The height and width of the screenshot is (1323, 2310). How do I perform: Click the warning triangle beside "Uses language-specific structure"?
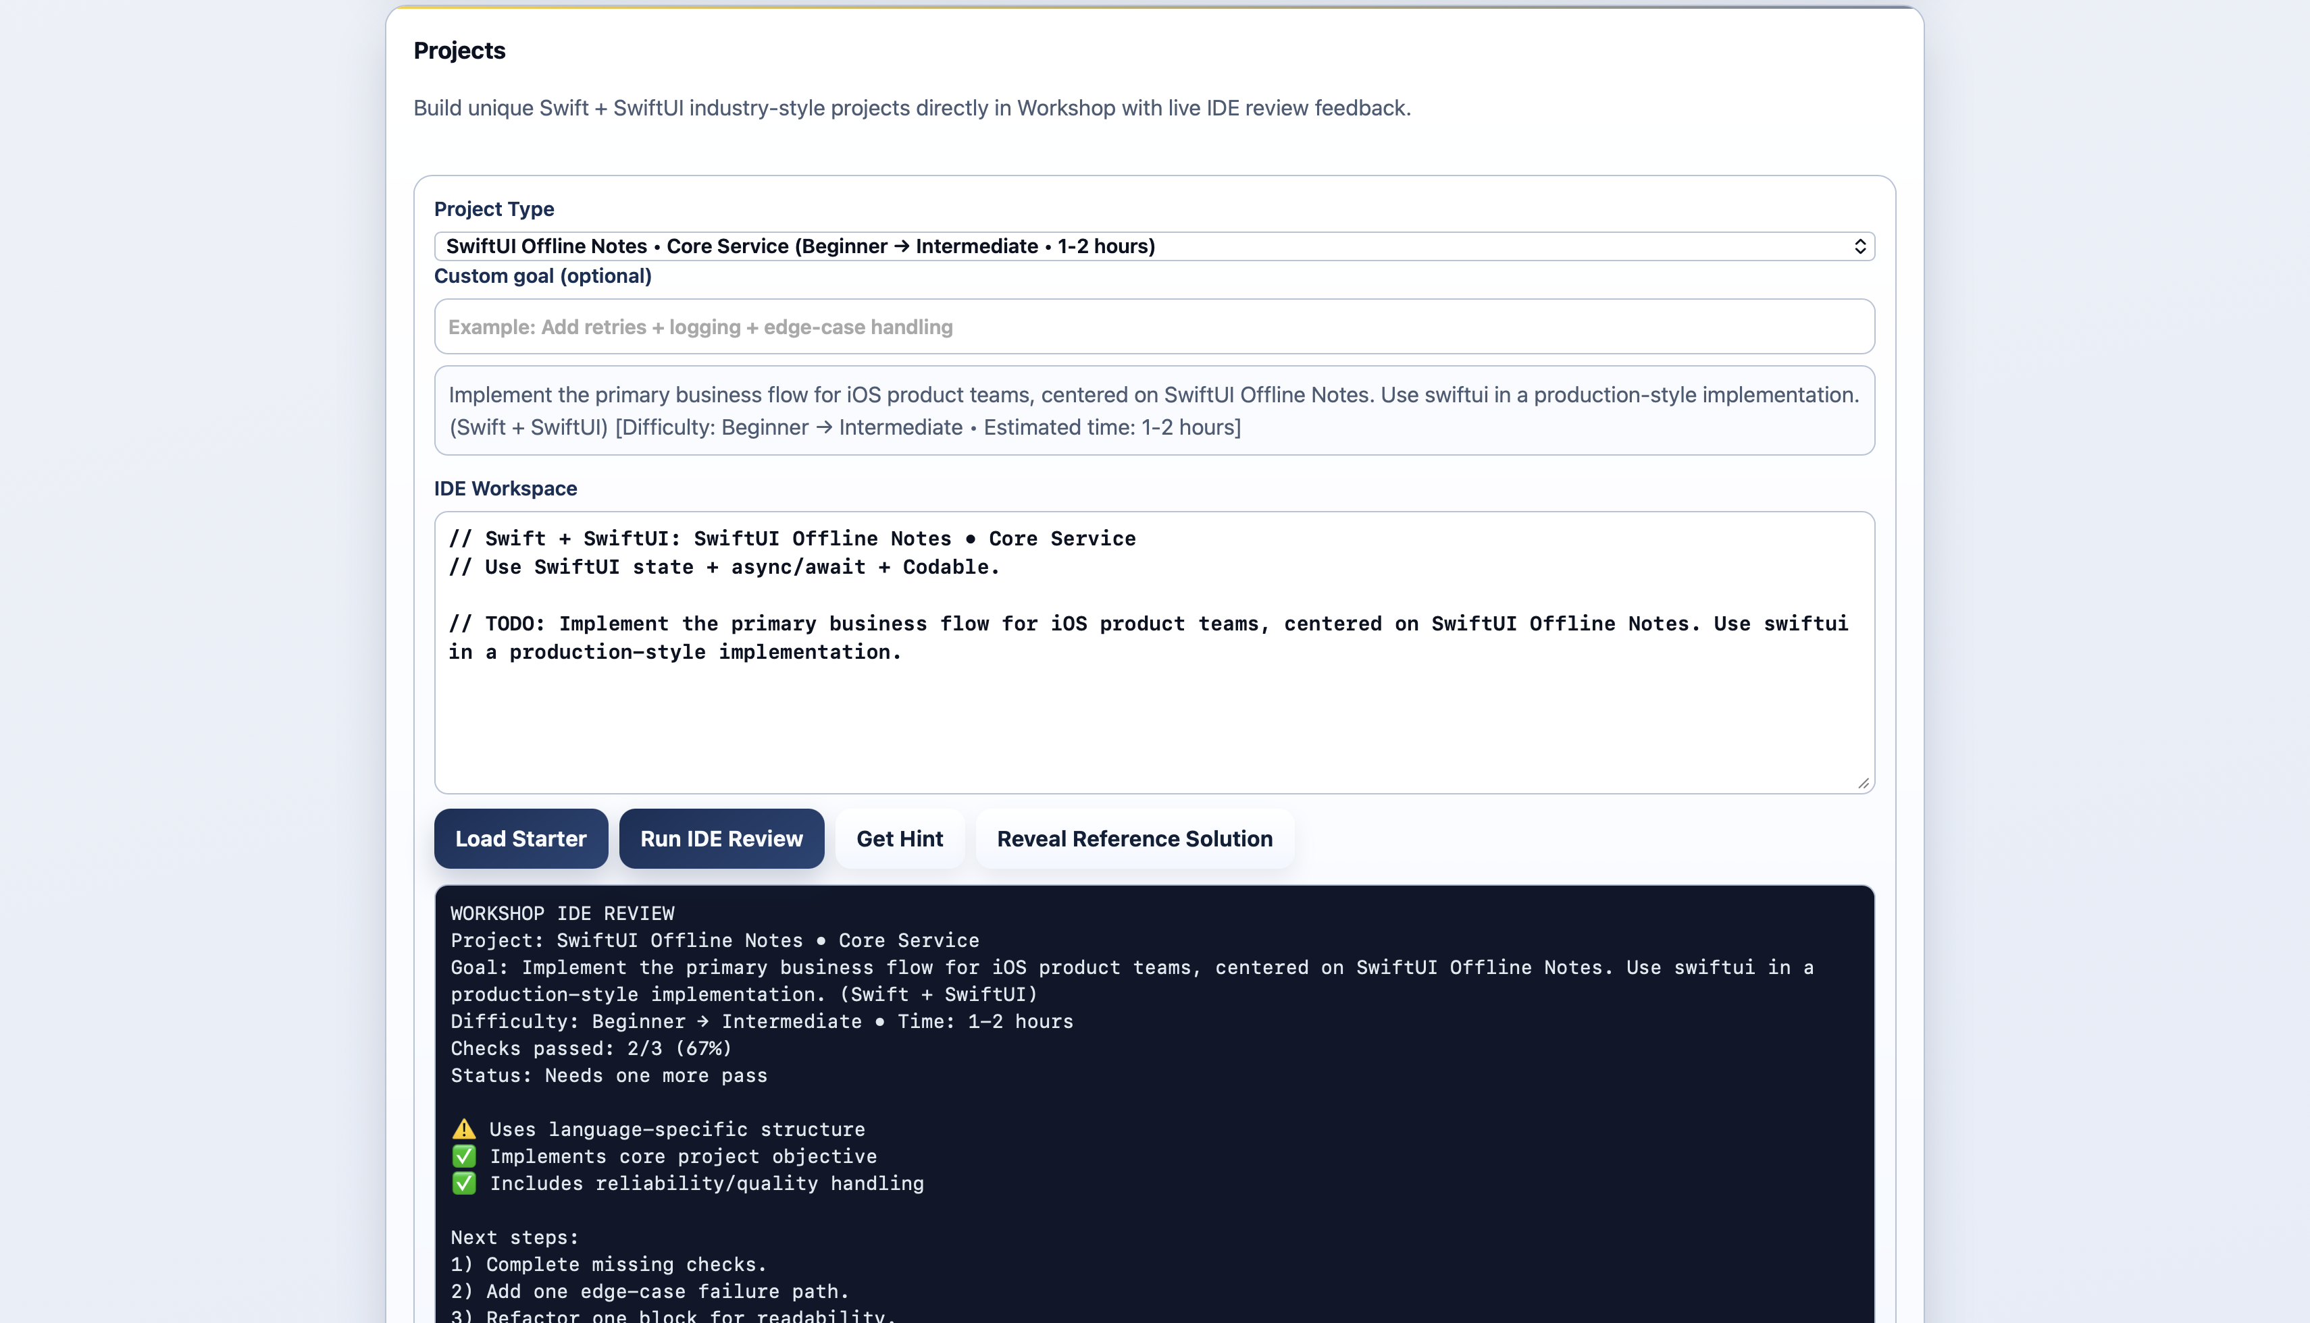tap(465, 1129)
